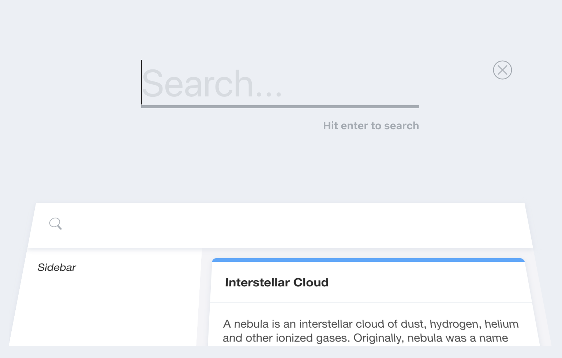Focus the large Search... input field

click(280, 83)
